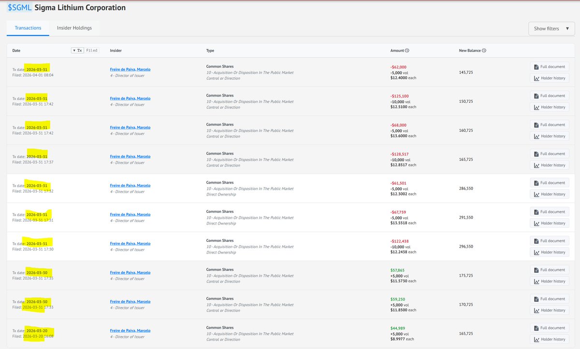Open Freire de Paiva link filed 2026-03-31 17:30
Image resolution: width=580 pixels, height=349 pixels.
coord(130,243)
